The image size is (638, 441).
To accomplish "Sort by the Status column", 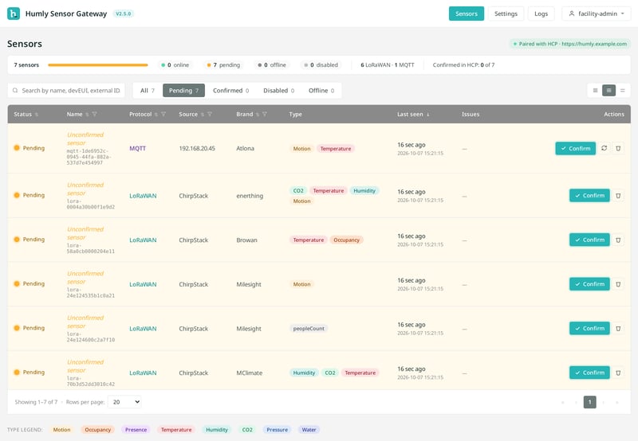I will (37, 115).
